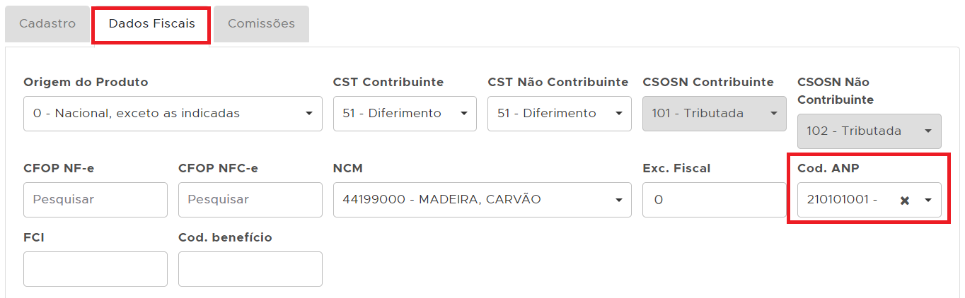Click the "NCM" field label
The height and width of the screenshot is (298, 965).
coord(347,168)
